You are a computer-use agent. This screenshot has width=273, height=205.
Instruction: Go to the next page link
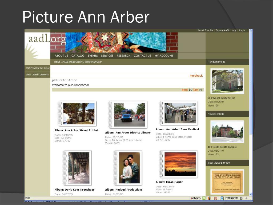pos(185,90)
